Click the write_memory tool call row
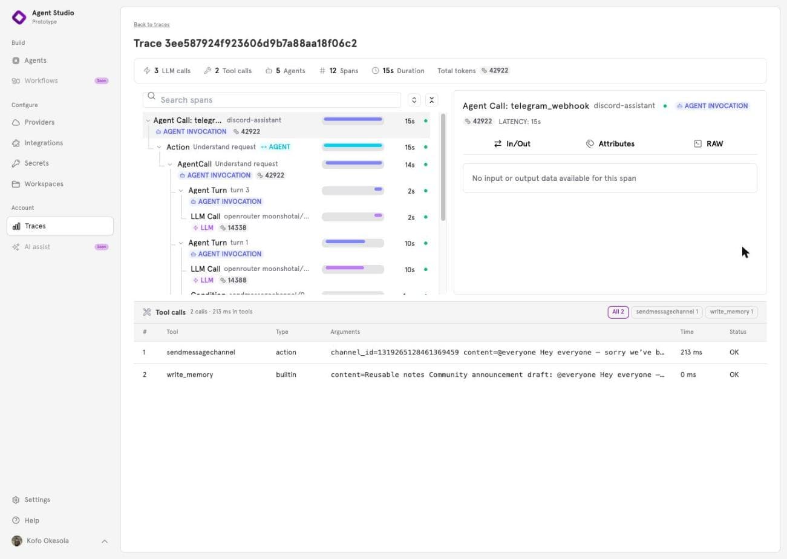 [x=450, y=374]
